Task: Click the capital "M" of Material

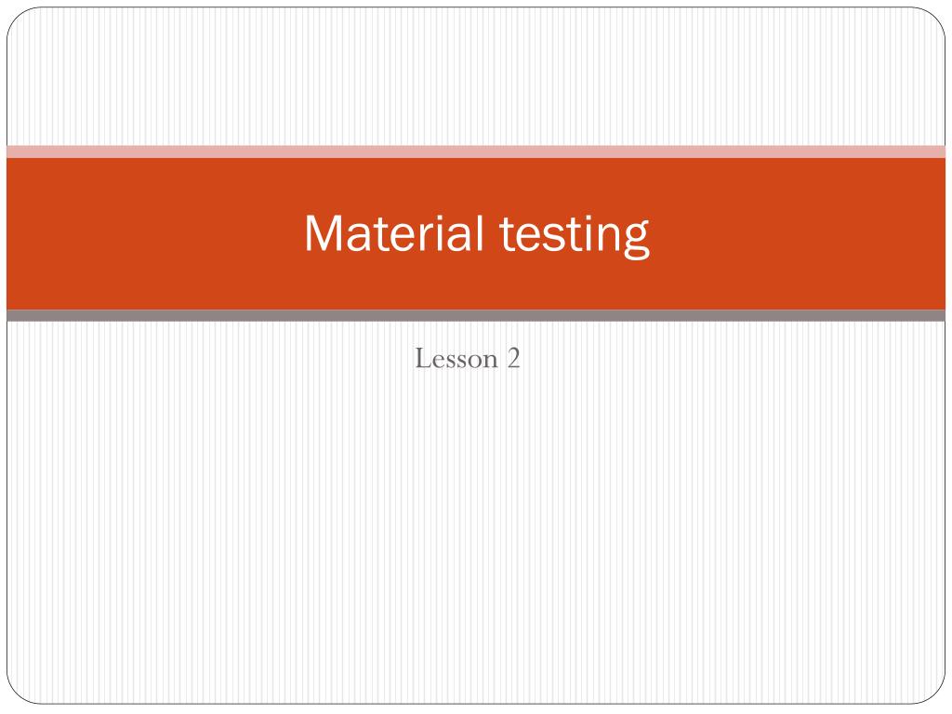Action: pos(324,233)
